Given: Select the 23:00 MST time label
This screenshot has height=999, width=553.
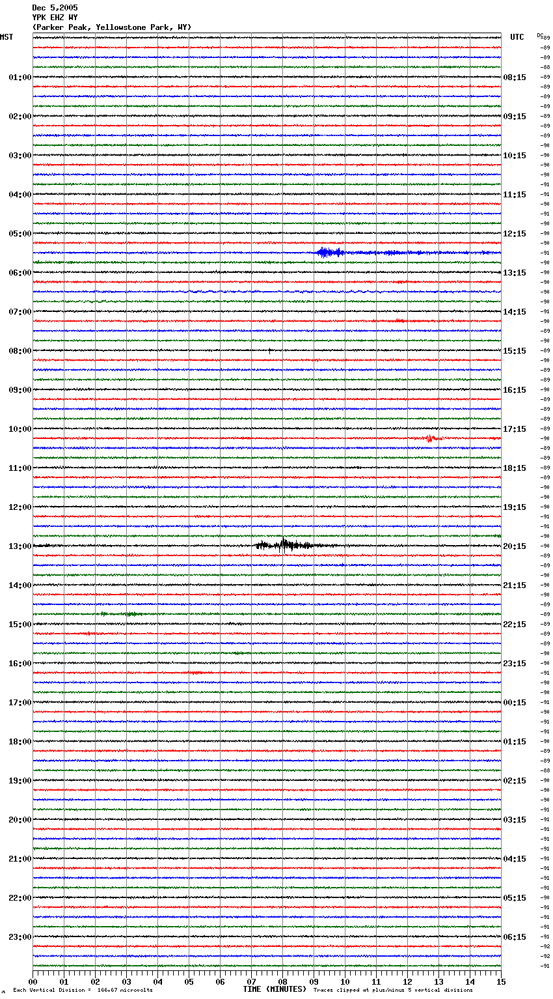Looking at the screenshot, I should pyautogui.click(x=20, y=937).
